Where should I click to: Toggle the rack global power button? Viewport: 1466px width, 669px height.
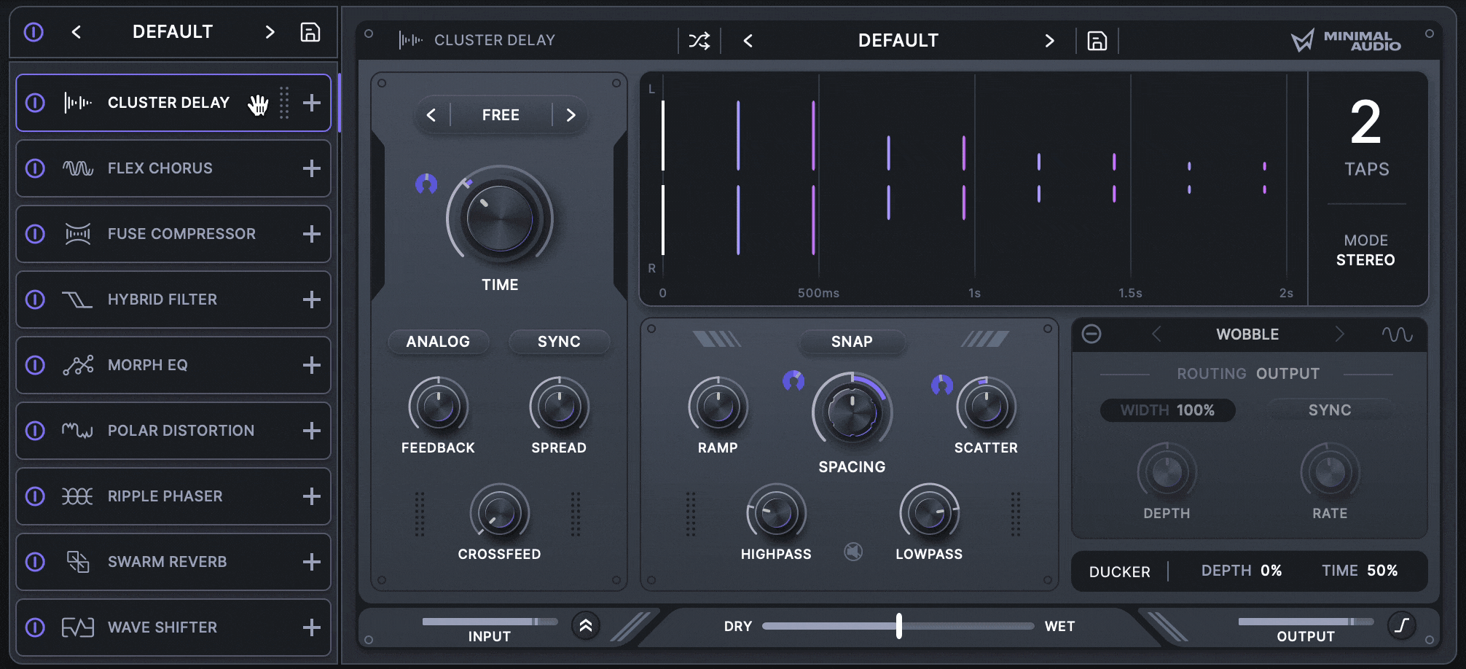click(34, 32)
